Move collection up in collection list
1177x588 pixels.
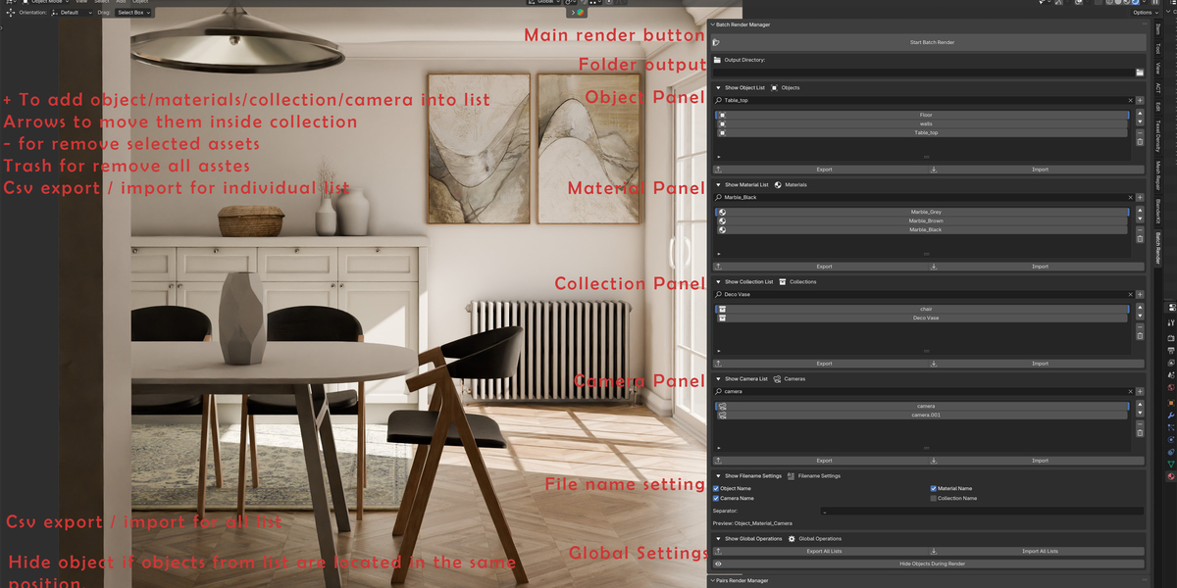click(1140, 310)
